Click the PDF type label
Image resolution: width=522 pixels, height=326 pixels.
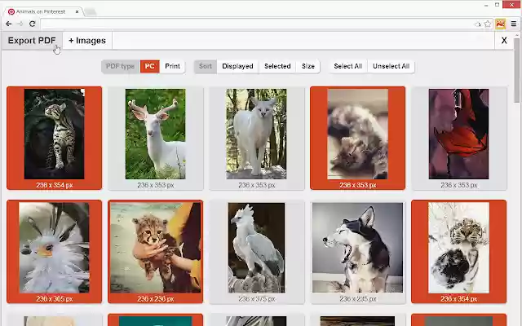[121, 66]
